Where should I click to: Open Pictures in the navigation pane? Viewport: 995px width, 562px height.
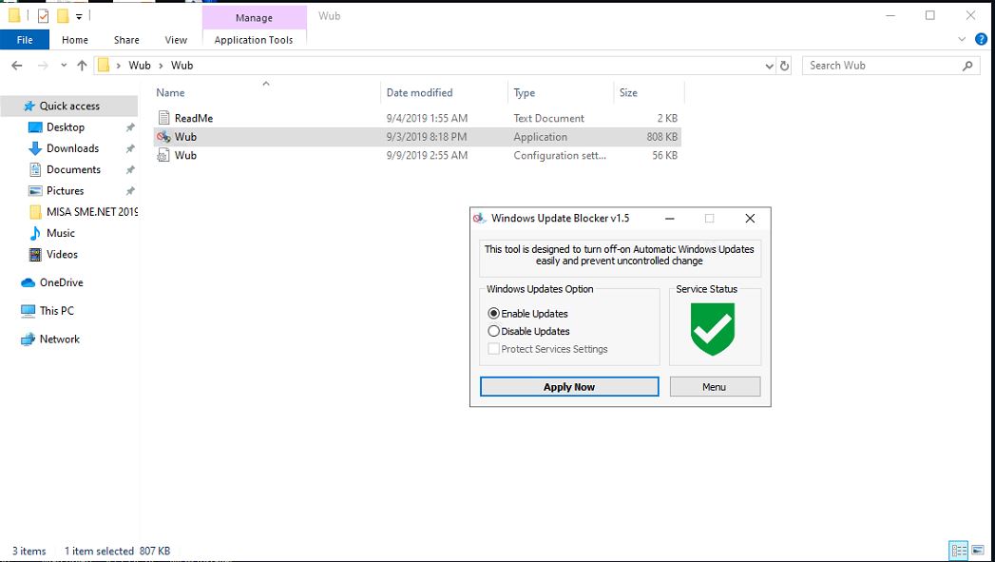65,190
